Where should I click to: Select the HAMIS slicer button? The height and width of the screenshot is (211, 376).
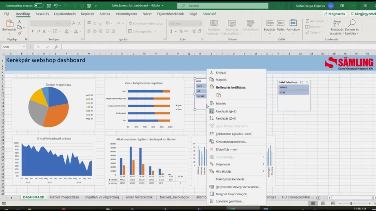294,87
